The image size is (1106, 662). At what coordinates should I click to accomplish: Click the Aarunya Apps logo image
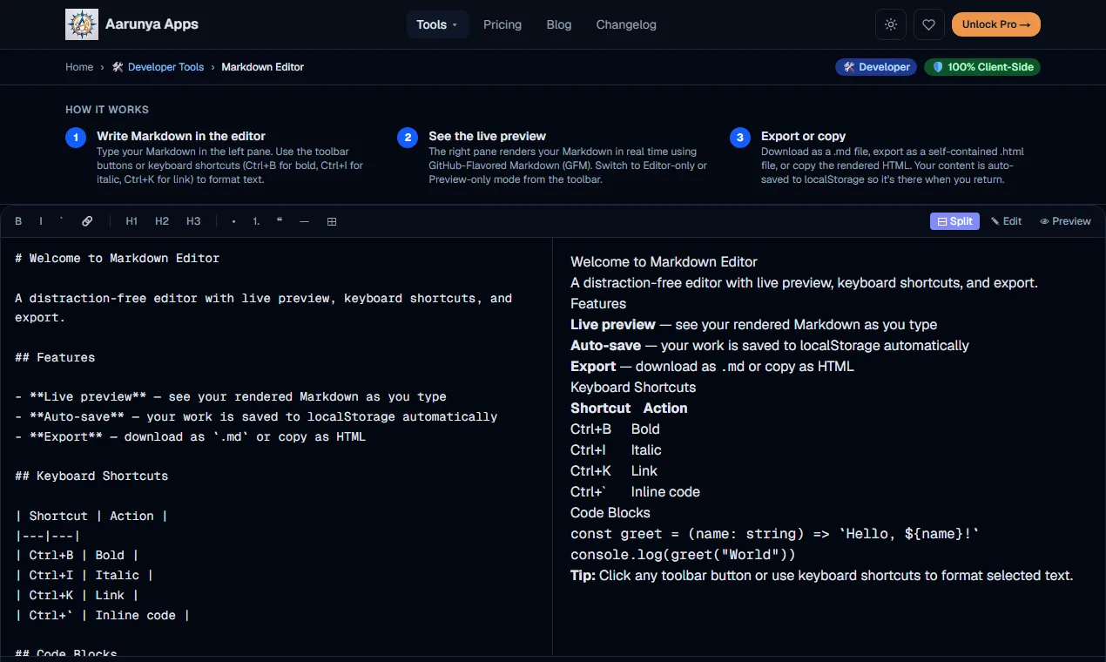click(x=82, y=24)
